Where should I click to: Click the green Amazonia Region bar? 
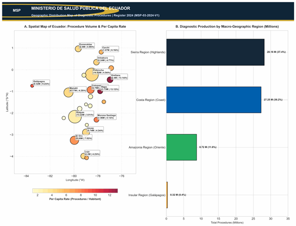coord(182,147)
